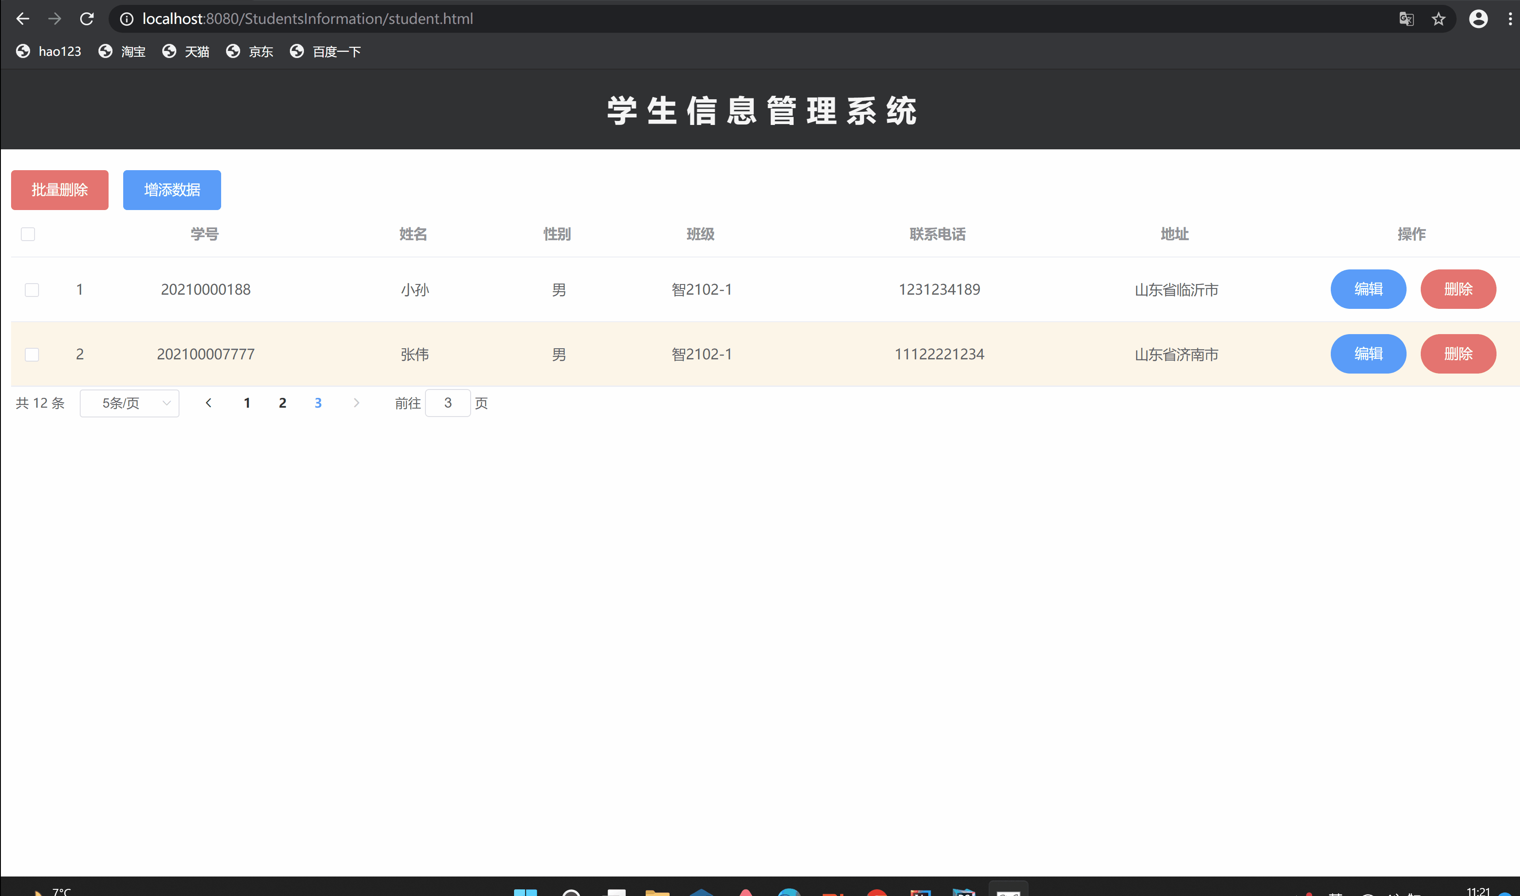Click the page jump number input field
This screenshot has height=896, width=1520.
448,403
